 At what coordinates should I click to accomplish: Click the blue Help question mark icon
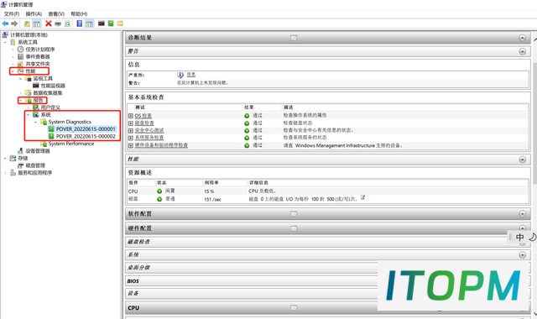(x=80, y=24)
